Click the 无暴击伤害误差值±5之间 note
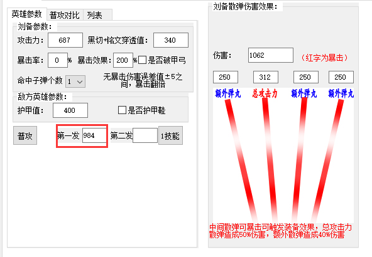The height and width of the screenshot is (257, 372). click(x=143, y=80)
